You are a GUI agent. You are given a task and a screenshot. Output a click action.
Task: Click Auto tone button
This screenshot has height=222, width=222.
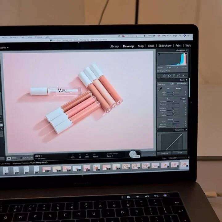(183, 99)
